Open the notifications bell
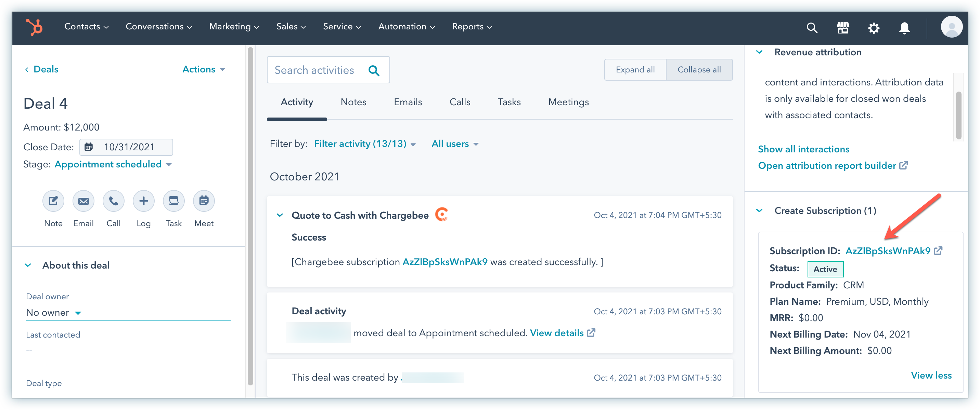 tap(904, 28)
